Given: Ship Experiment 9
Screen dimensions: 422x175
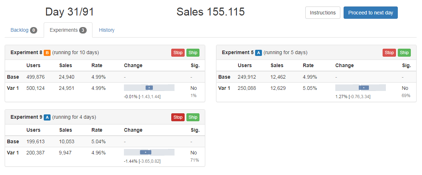Looking at the screenshot, I should (193, 117).
